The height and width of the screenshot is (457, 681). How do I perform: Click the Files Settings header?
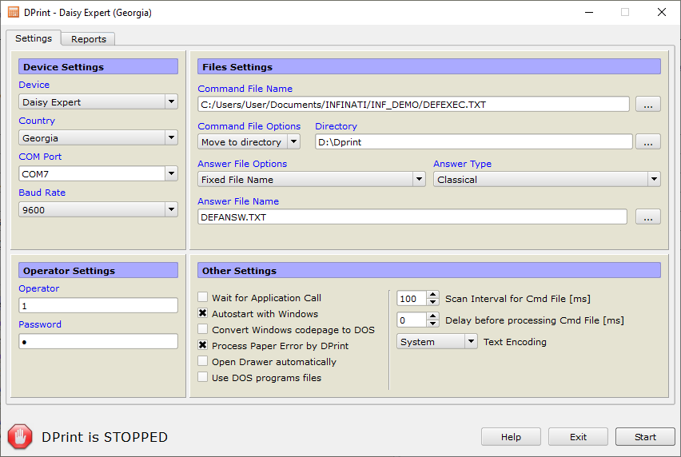click(429, 67)
